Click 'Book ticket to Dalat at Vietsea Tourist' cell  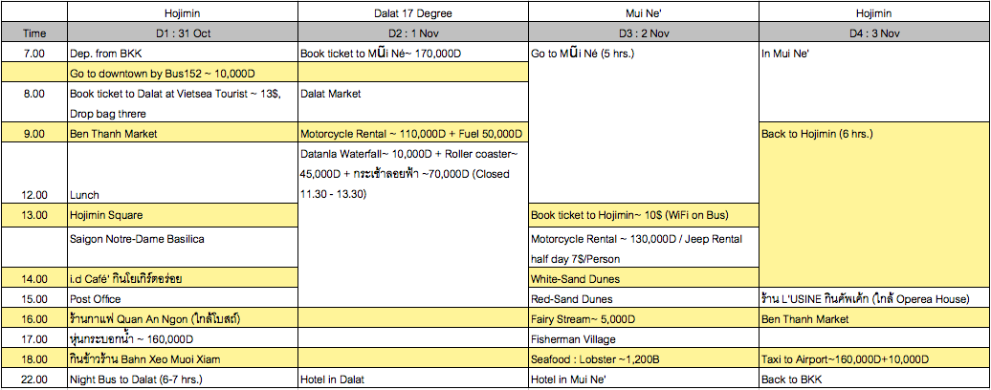tap(182, 103)
